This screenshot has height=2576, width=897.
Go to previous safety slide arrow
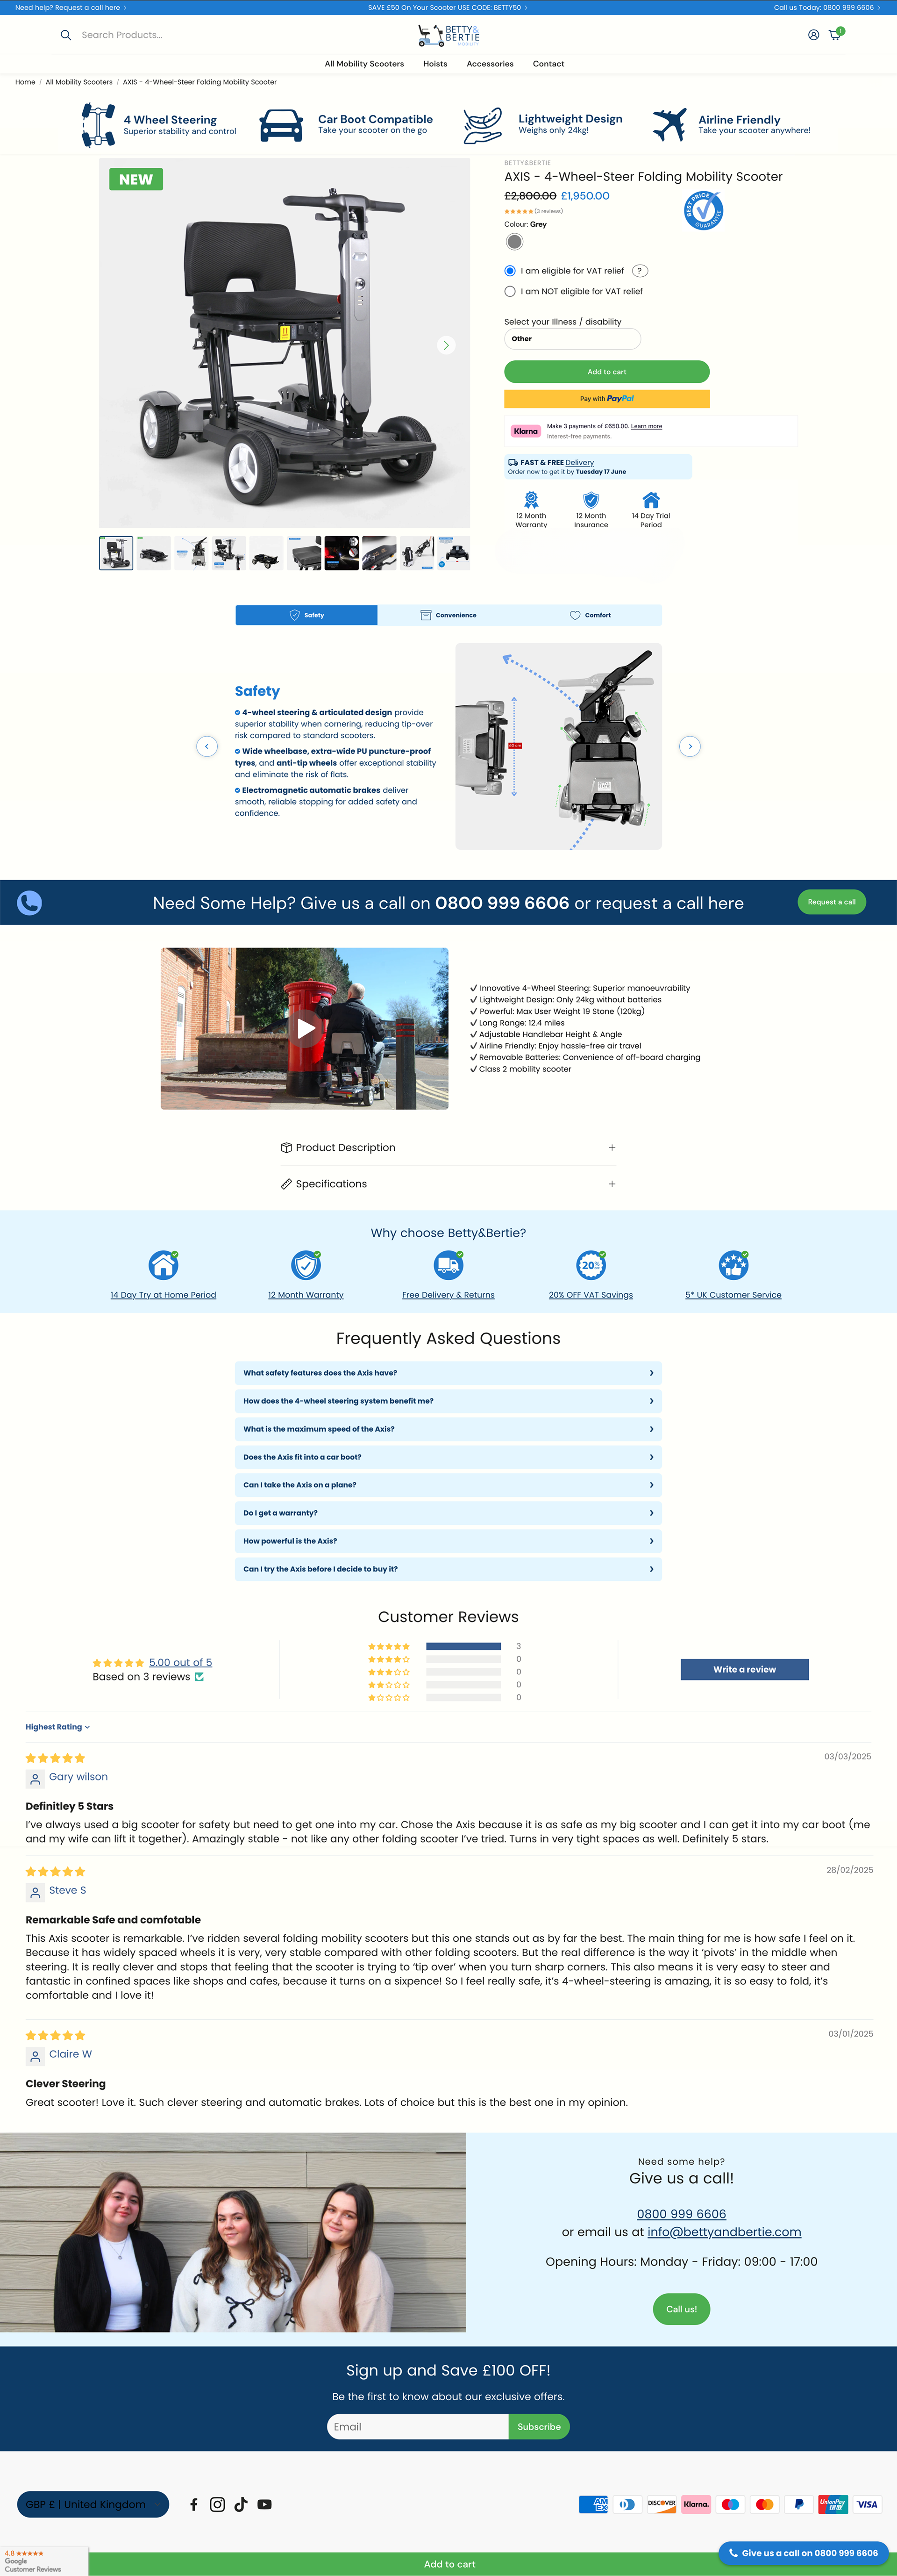(x=207, y=746)
